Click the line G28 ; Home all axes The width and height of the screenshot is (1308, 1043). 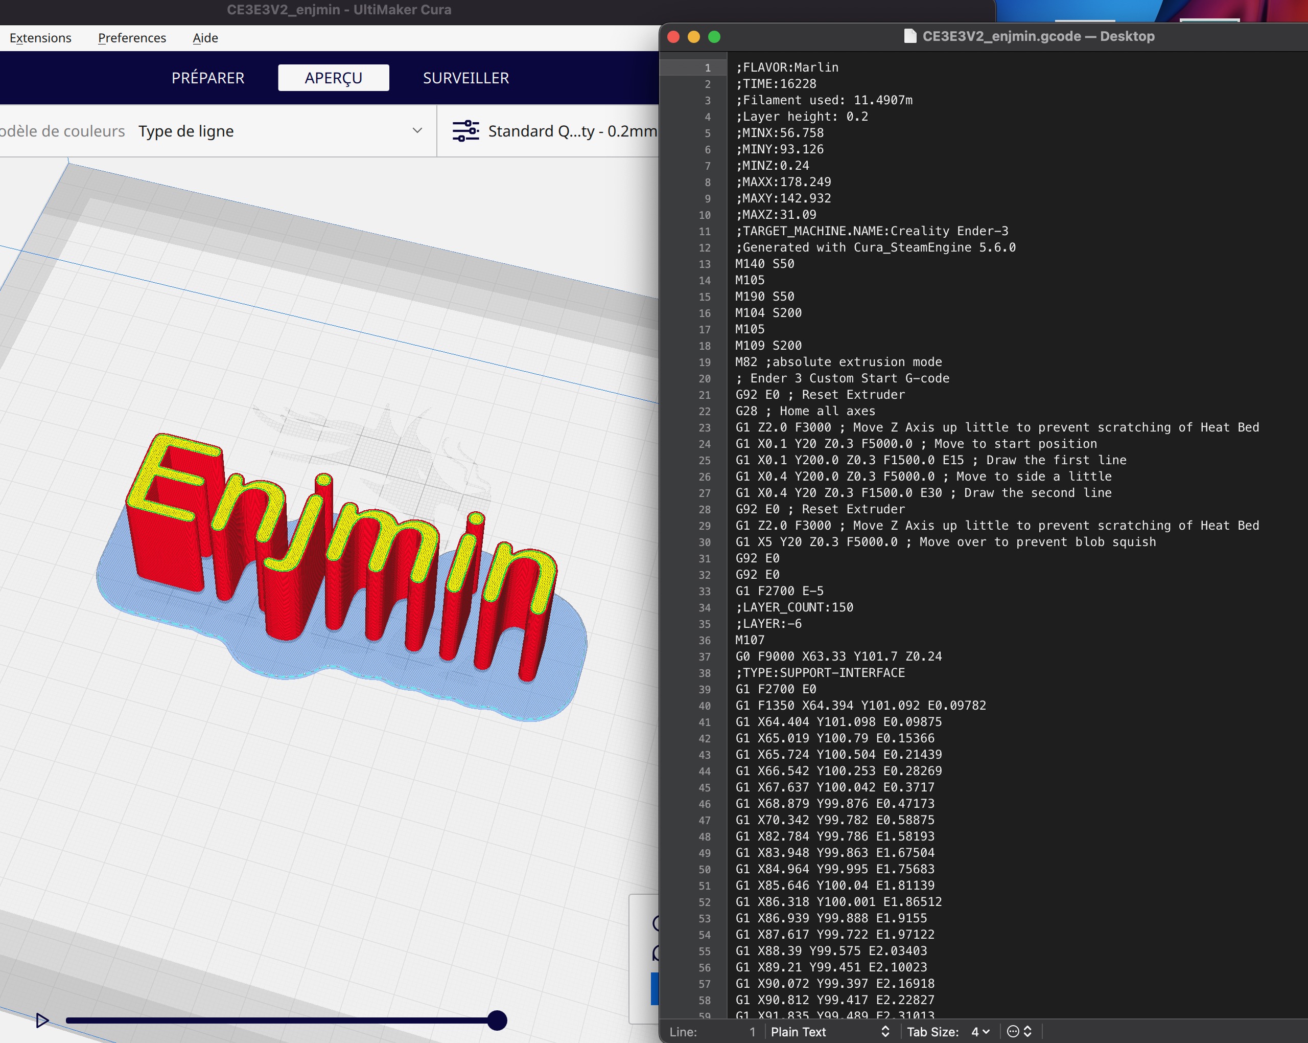point(805,412)
